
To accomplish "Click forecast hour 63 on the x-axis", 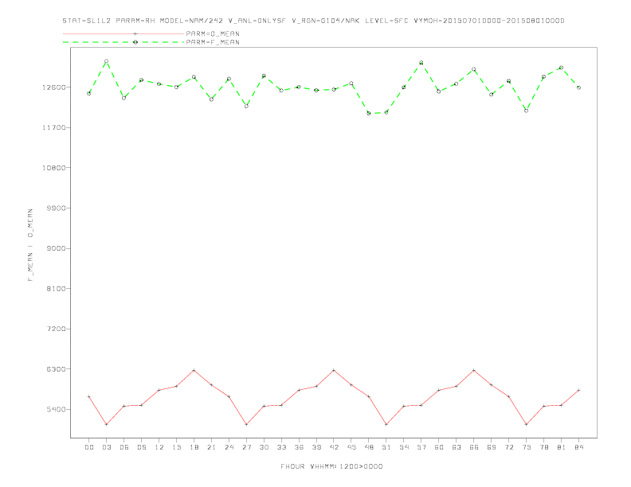I will (457, 447).
